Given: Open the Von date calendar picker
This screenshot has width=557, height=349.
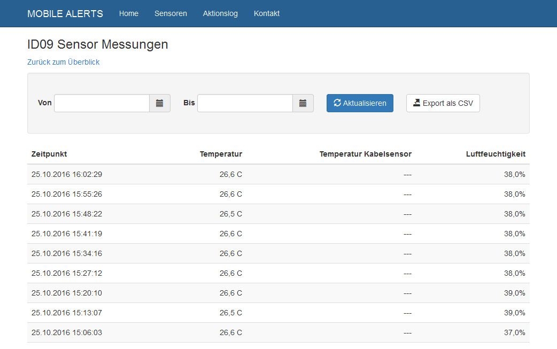Looking at the screenshot, I should click(x=159, y=103).
